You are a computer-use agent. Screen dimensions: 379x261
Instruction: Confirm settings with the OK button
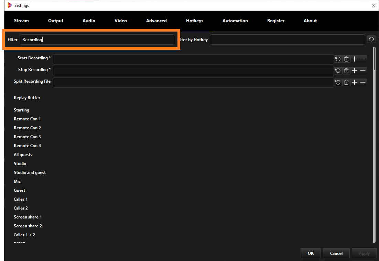pyautogui.click(x=311, y=253)
